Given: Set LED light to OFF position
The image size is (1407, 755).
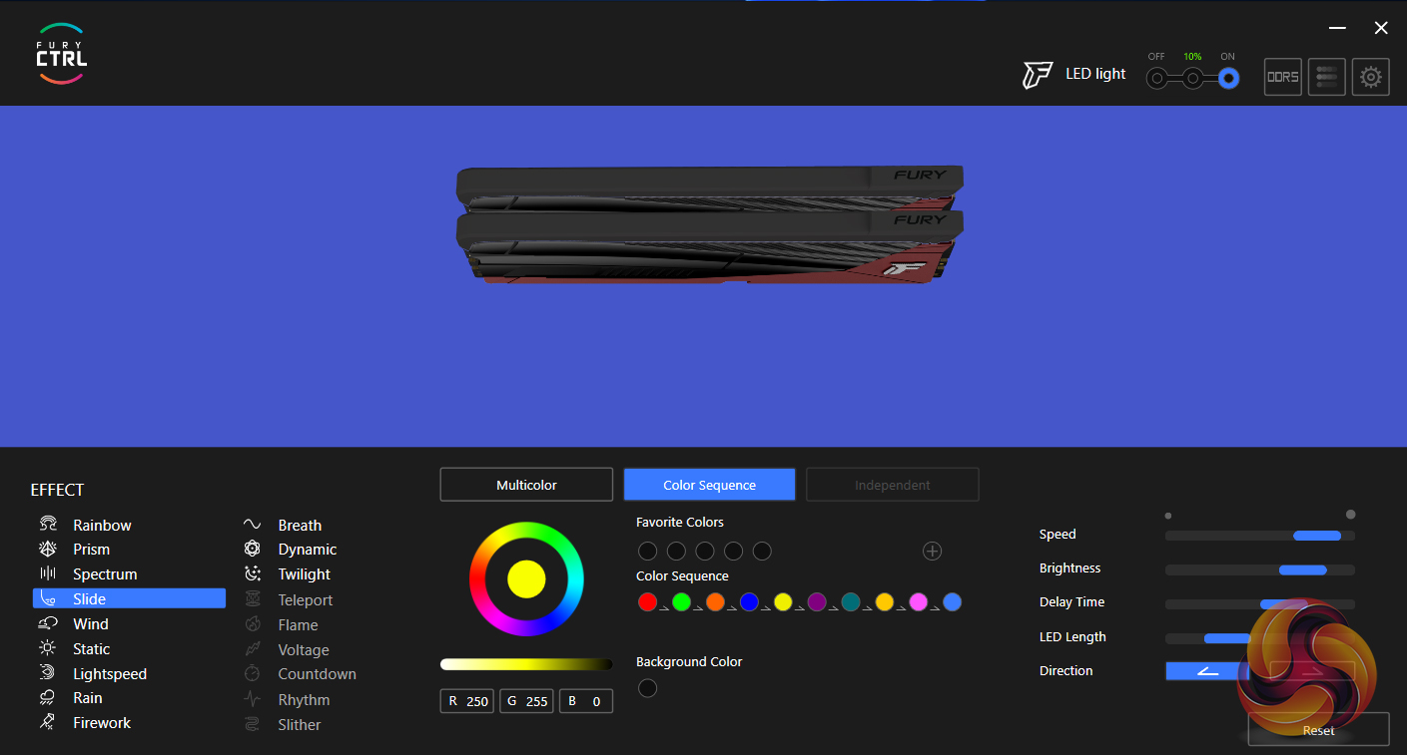Looking at the screenshot, I should tap(1156, 78).
